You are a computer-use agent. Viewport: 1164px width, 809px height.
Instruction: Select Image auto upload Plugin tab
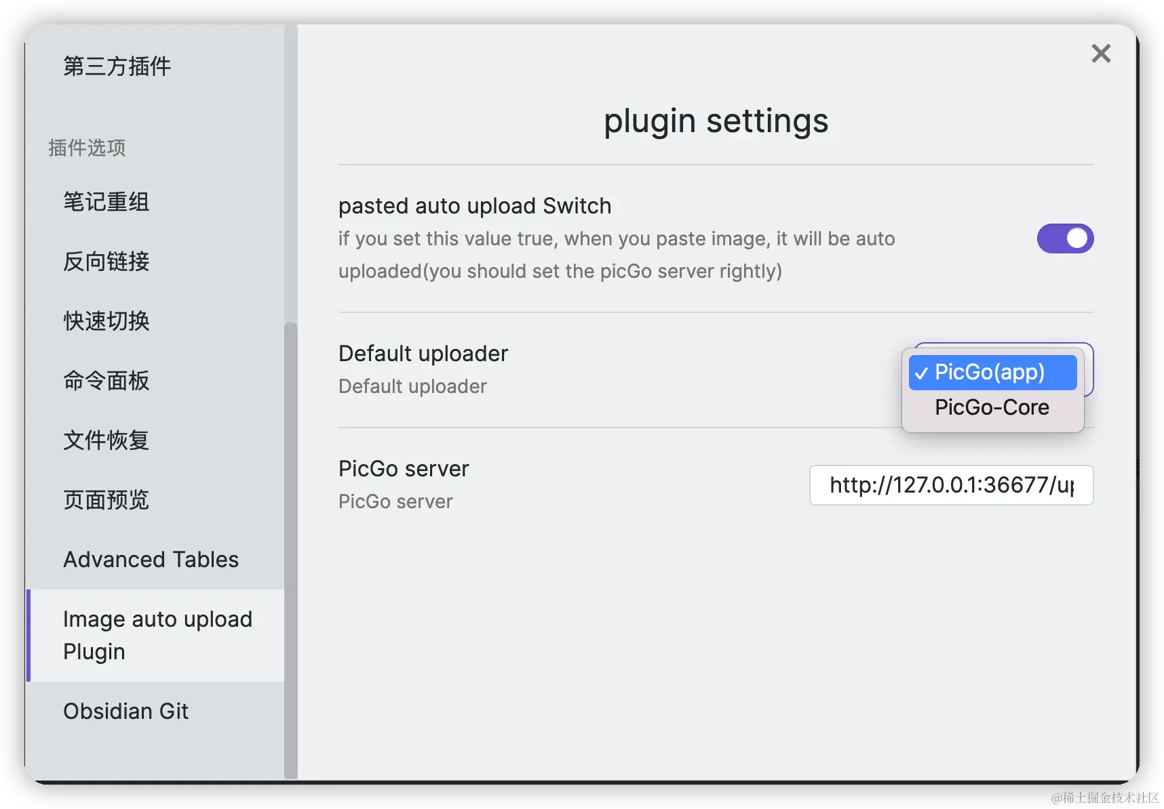point(155,636)
